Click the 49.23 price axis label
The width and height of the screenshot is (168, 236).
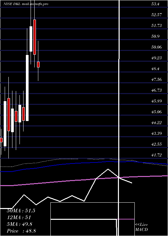point(157,58)
